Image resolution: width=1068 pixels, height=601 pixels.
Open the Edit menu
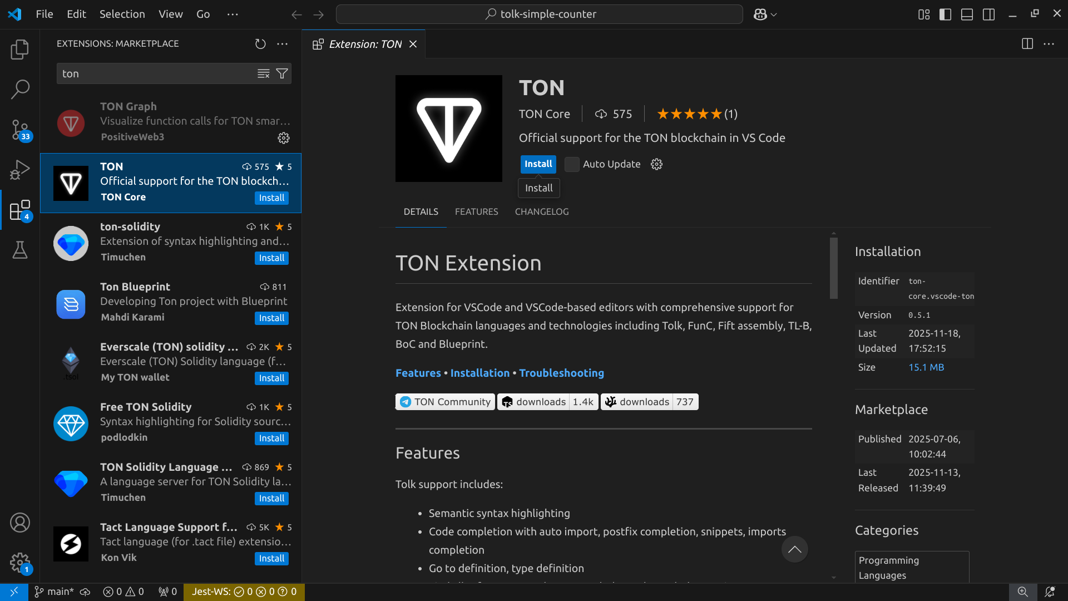tap(76, 14)
